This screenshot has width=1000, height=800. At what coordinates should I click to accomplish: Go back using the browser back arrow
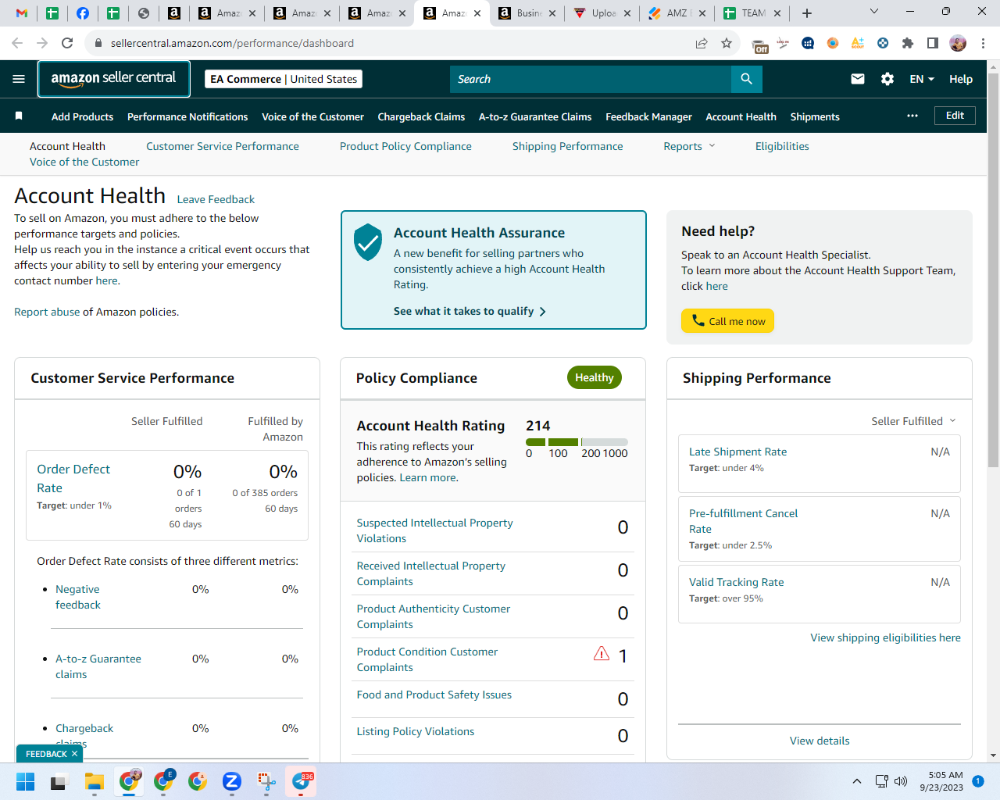pyautogui.click(x=17, y=43)
